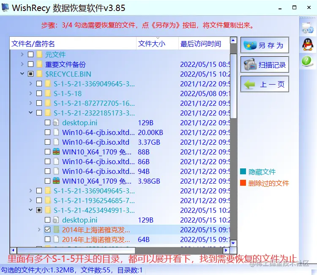The image size is (317, 275).
Task: Check the 3.98GB WIN10_X64_1709 checkbox
Action: (47, 181)
